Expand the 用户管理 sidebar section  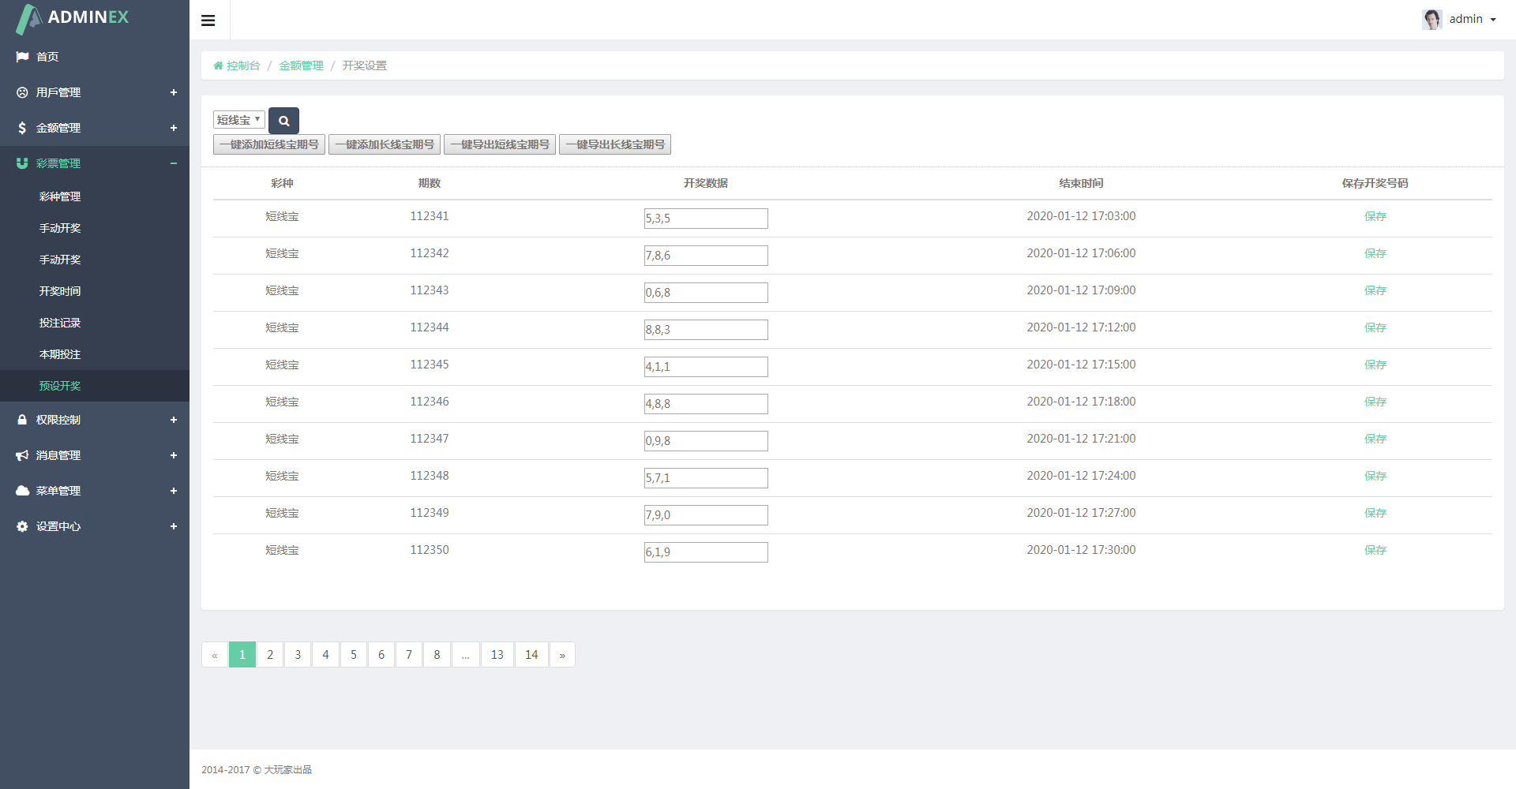click(x=173, y=92)
